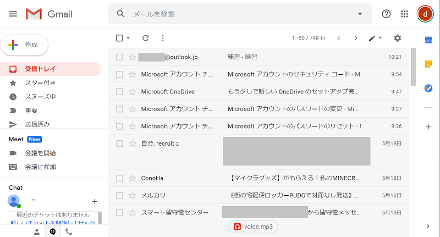Star the ConoHa email

(x=133, y=178)
